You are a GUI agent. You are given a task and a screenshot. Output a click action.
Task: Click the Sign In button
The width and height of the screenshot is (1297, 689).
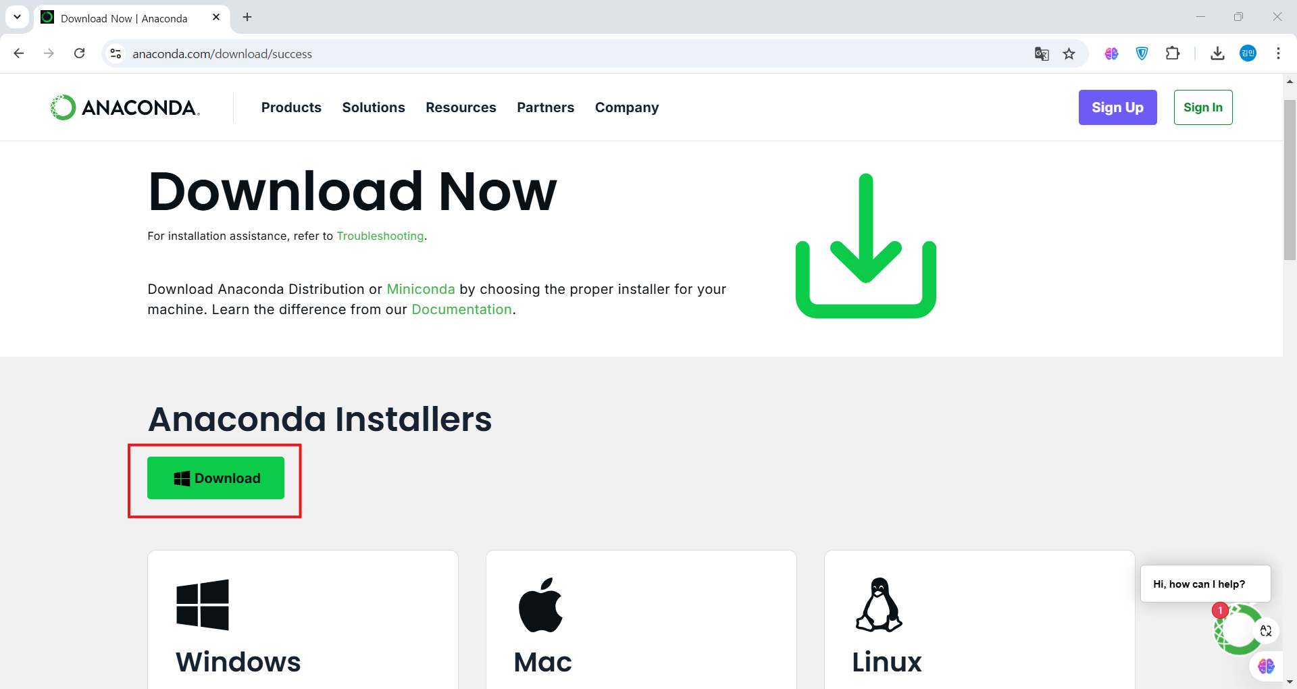pyautogui.click(x=1203, y=107)
